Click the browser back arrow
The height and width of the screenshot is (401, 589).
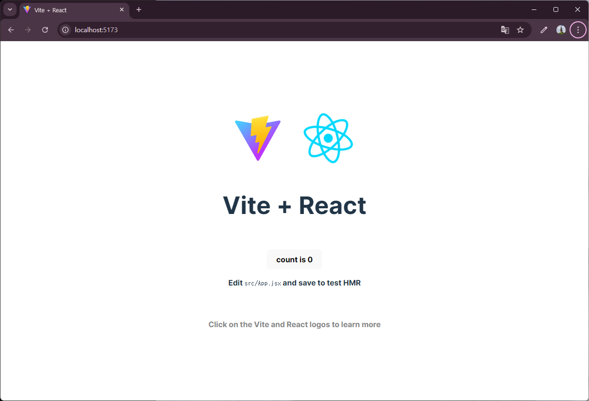11,30
